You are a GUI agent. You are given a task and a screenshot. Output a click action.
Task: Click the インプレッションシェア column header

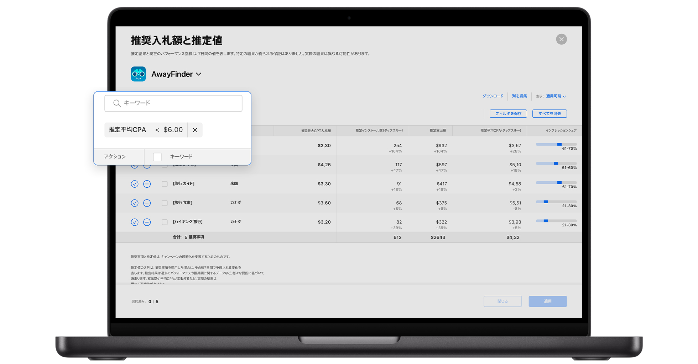point(561,130)
